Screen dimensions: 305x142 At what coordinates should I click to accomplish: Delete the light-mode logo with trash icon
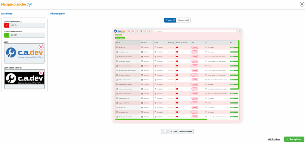coord(41,47)
